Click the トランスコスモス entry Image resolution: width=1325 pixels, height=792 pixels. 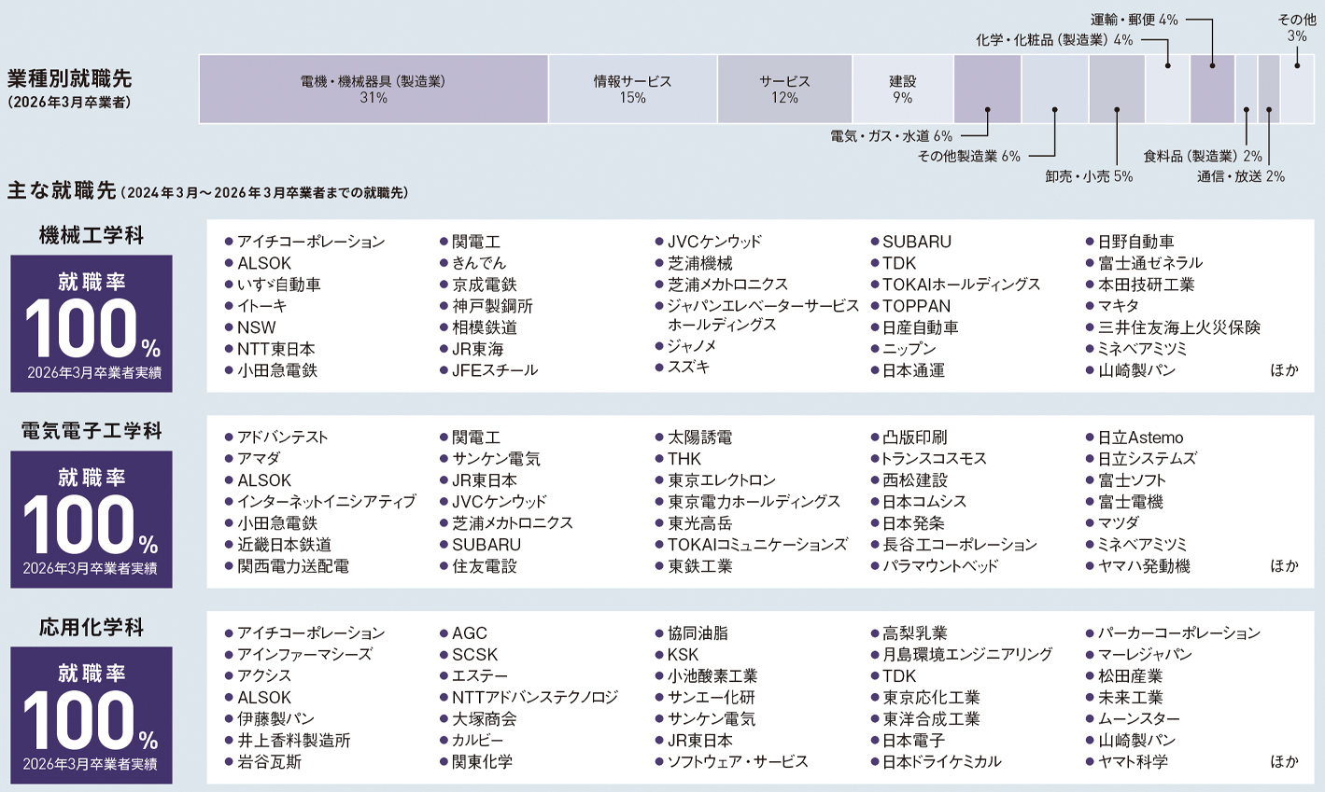935,459
